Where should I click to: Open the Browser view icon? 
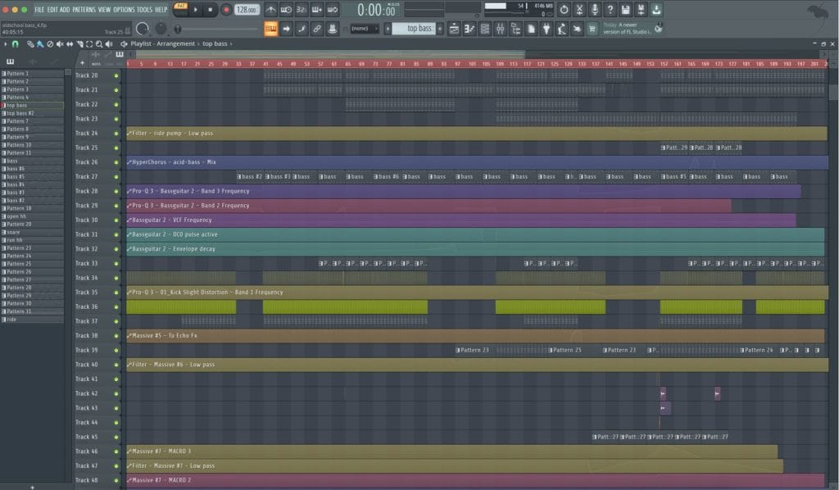(516, 29)
